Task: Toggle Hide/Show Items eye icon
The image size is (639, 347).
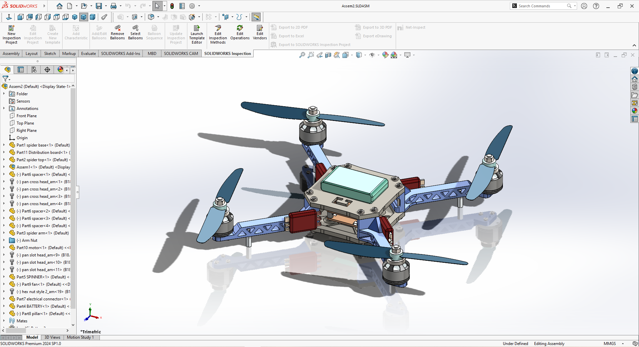Action: tap(372, 55)
